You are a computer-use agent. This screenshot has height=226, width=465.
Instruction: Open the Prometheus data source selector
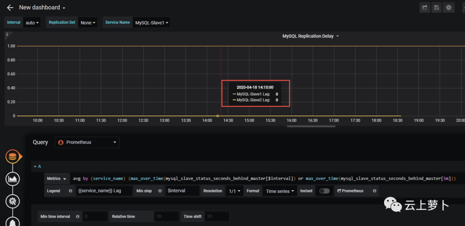87,142
